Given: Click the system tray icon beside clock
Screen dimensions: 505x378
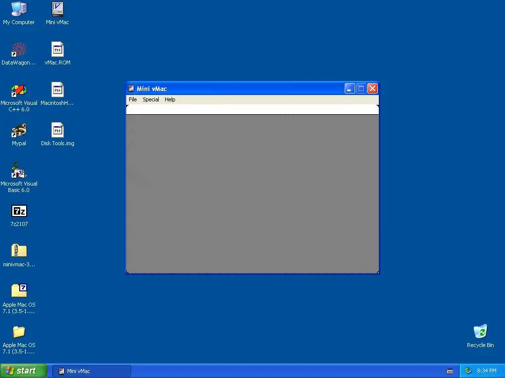Looking at the screenshot, I should click(469, 371).
